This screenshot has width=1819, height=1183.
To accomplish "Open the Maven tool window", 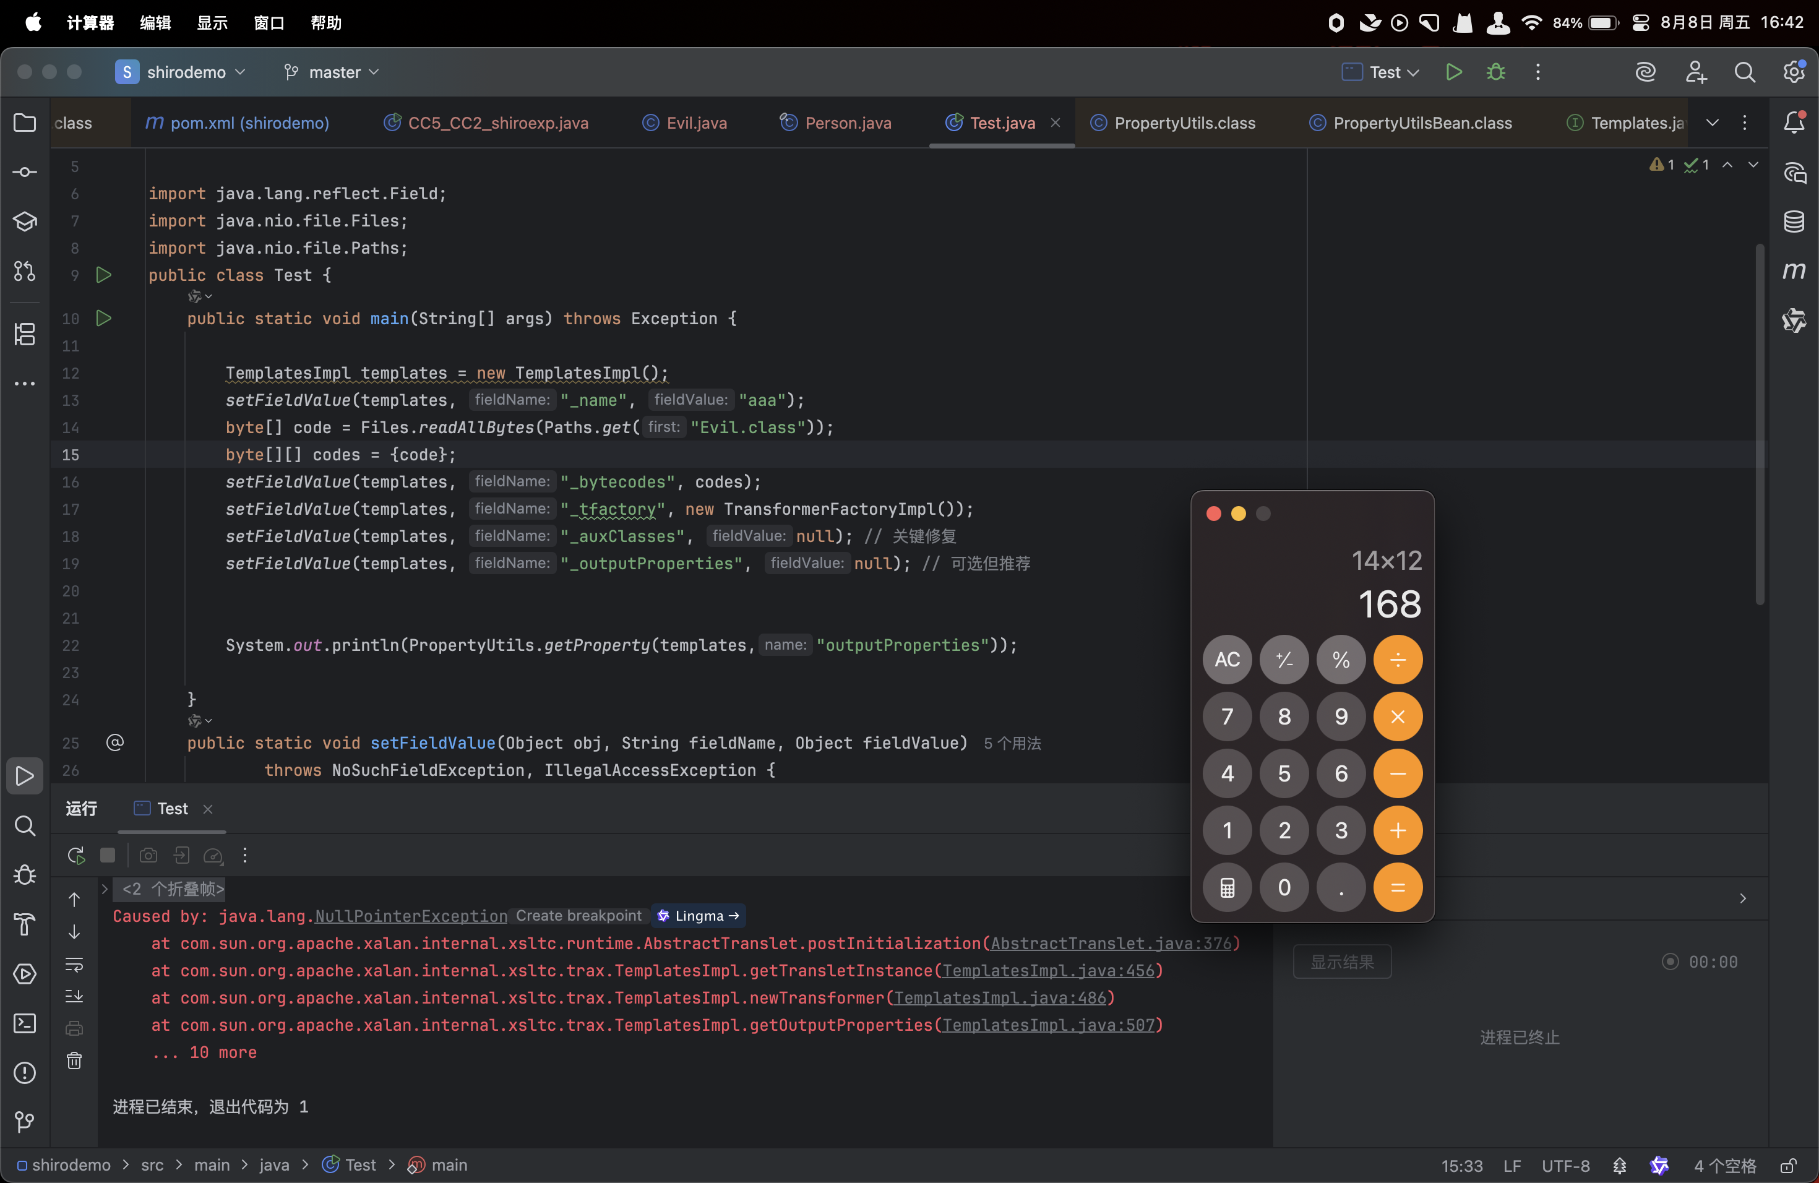I will [1793, 271].
